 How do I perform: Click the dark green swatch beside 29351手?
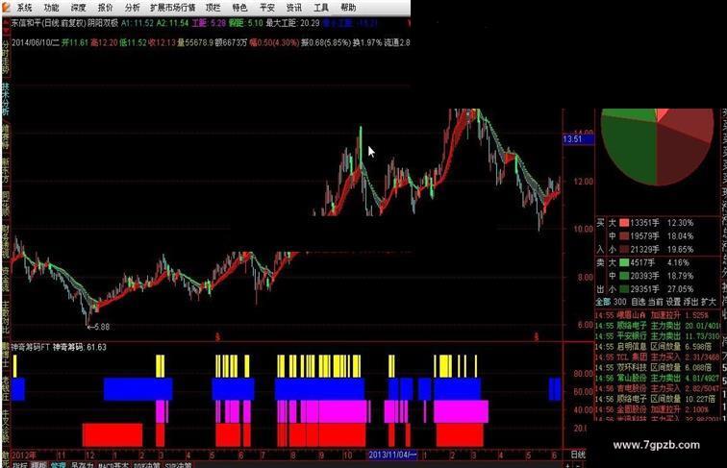(x=624, y=289)
